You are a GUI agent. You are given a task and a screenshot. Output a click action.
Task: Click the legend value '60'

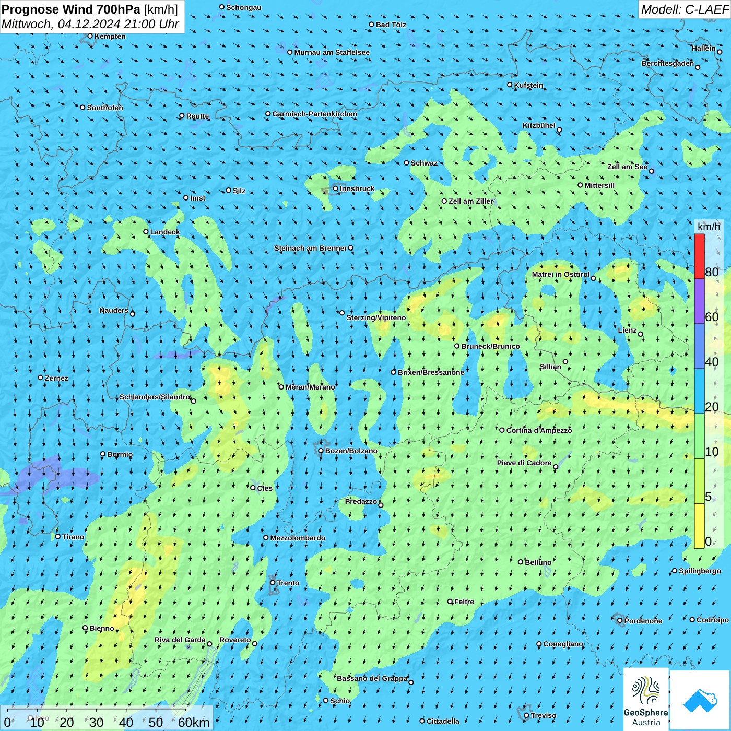712,316
